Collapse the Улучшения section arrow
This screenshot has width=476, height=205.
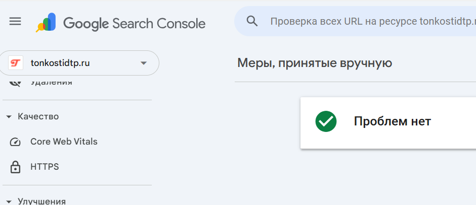[9, 201]
